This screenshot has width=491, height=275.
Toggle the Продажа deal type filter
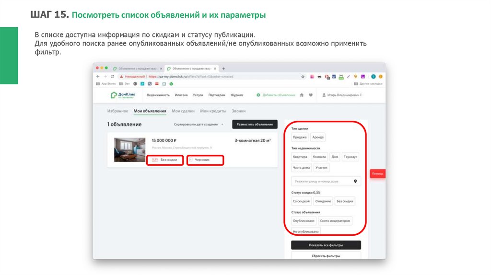[x=300, y=137]
